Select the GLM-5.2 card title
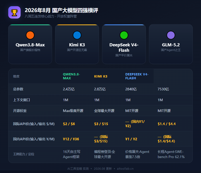Viewport: 201px width, 173px height. tap(171, 45)
